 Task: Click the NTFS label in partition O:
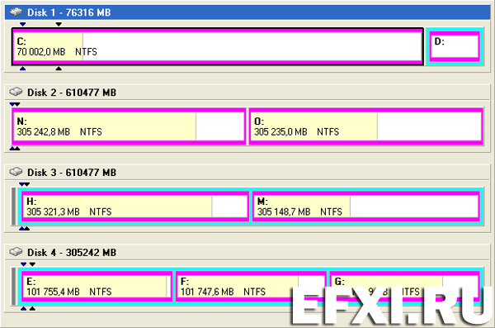click(328, 131)
